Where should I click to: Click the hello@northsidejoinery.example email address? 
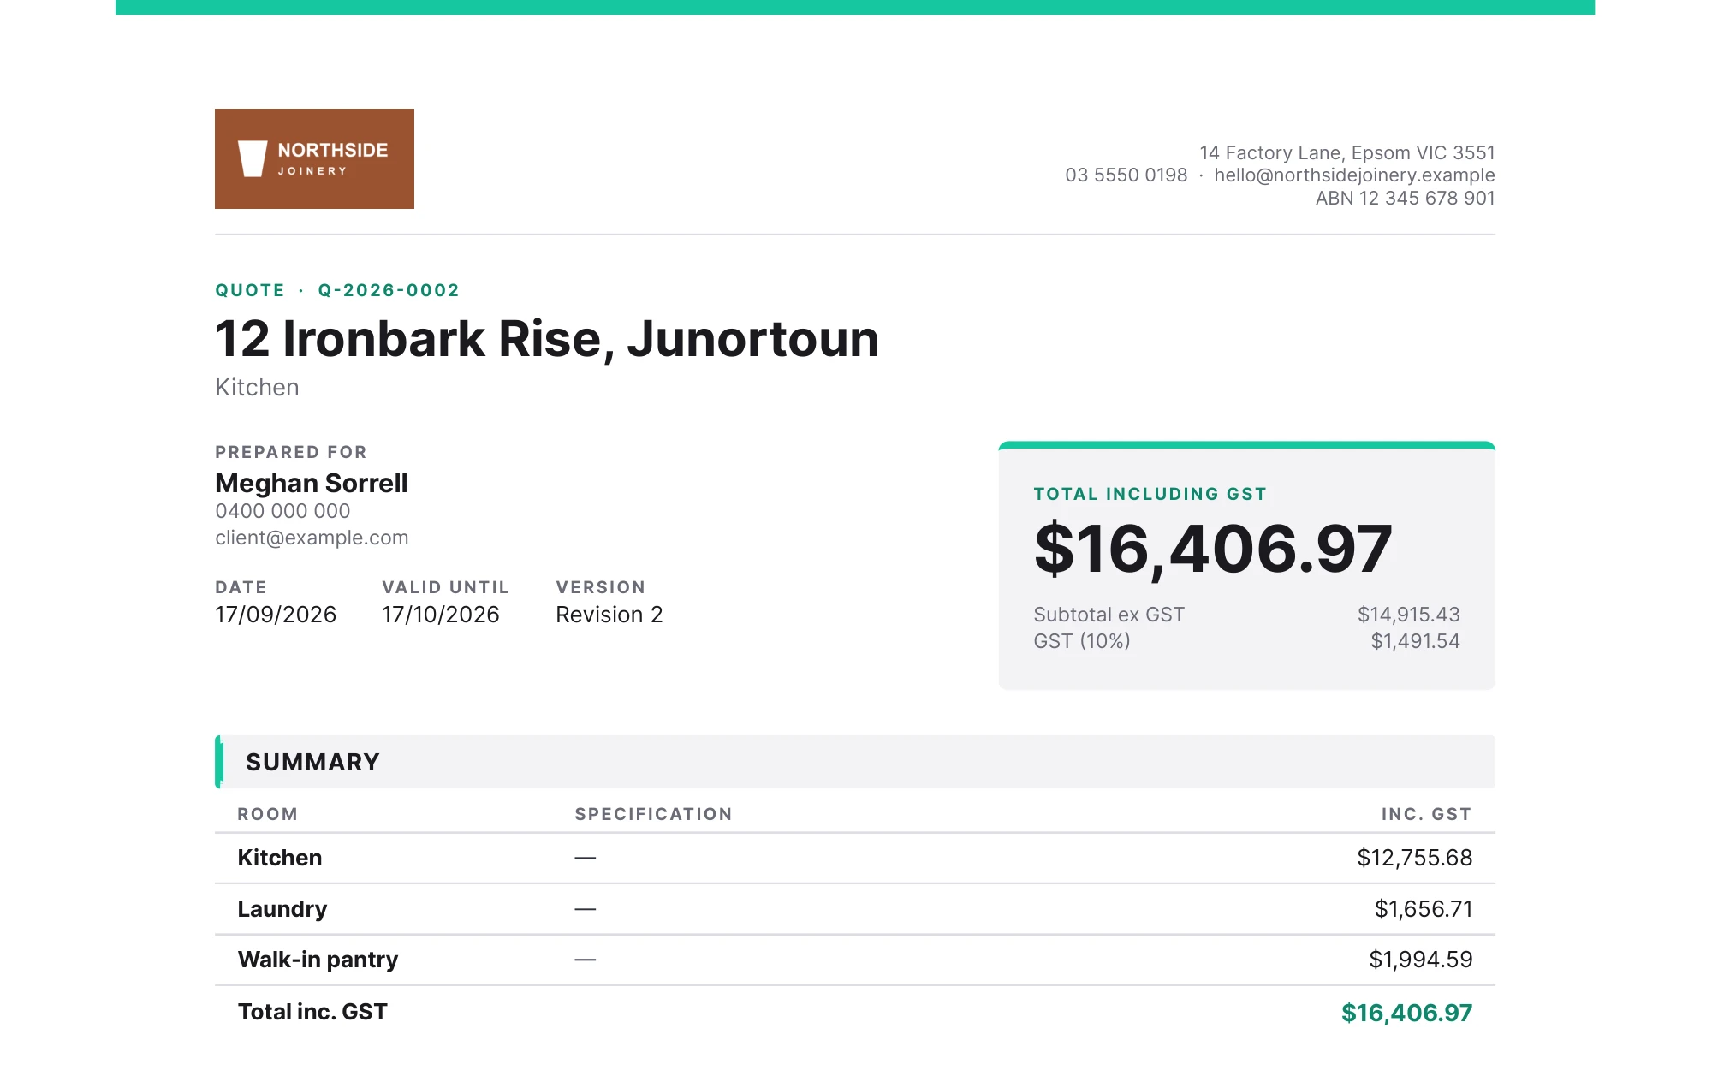click(x=1354, y=175)
